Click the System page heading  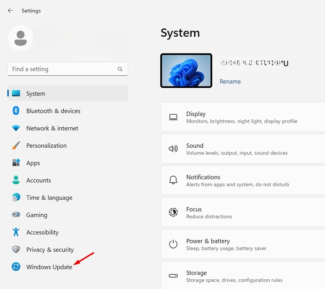tap(180, 33)
